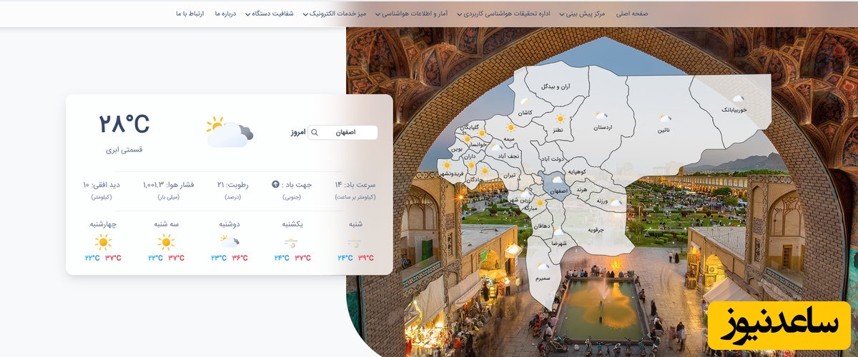Image resolution: width=858 pixels, height=357 pixels.
Task: Click the yellow ساعدنیوز logo
Action: (x=779, y=324)
